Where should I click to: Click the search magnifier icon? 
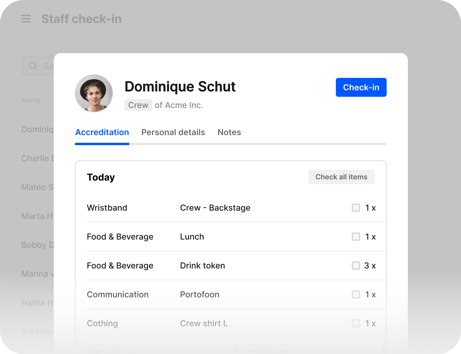point(33,66)
